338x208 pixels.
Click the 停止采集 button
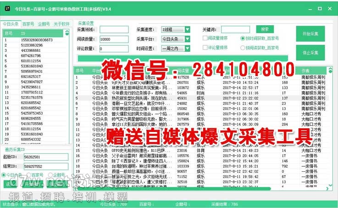310,53
